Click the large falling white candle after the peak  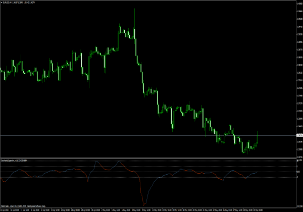pos(137,50)
